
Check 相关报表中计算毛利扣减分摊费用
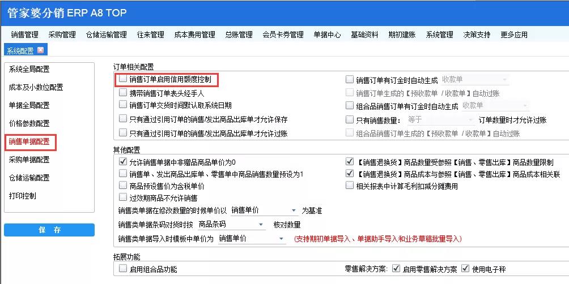point(350,186)
